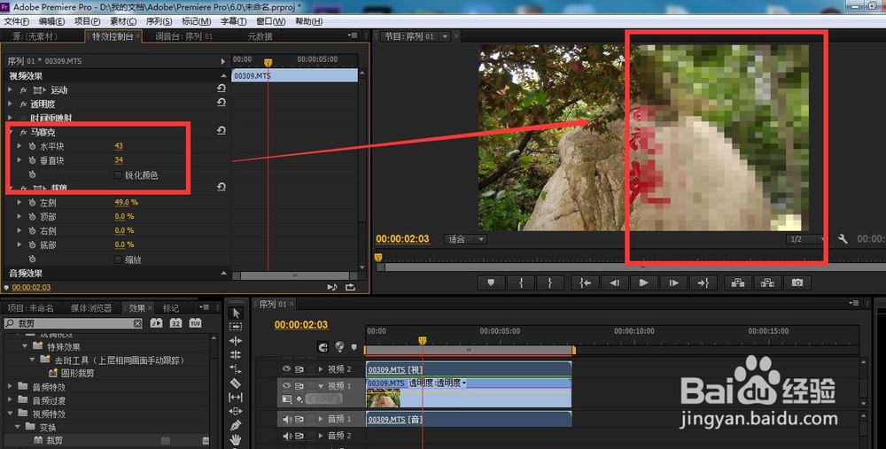Select the Selection arrow tool
Viewport: 886px width, 449px height.
pos(237,314)
